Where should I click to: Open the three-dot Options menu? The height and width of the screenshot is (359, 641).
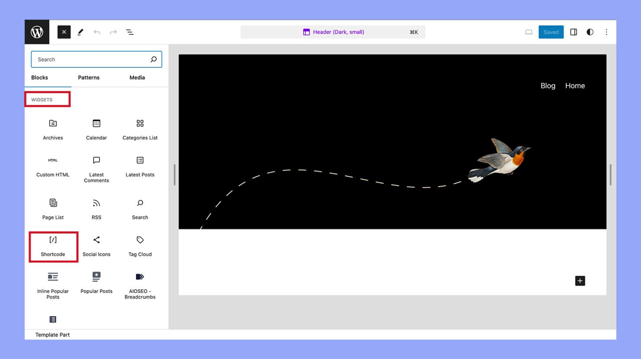[x=606, y=32]
